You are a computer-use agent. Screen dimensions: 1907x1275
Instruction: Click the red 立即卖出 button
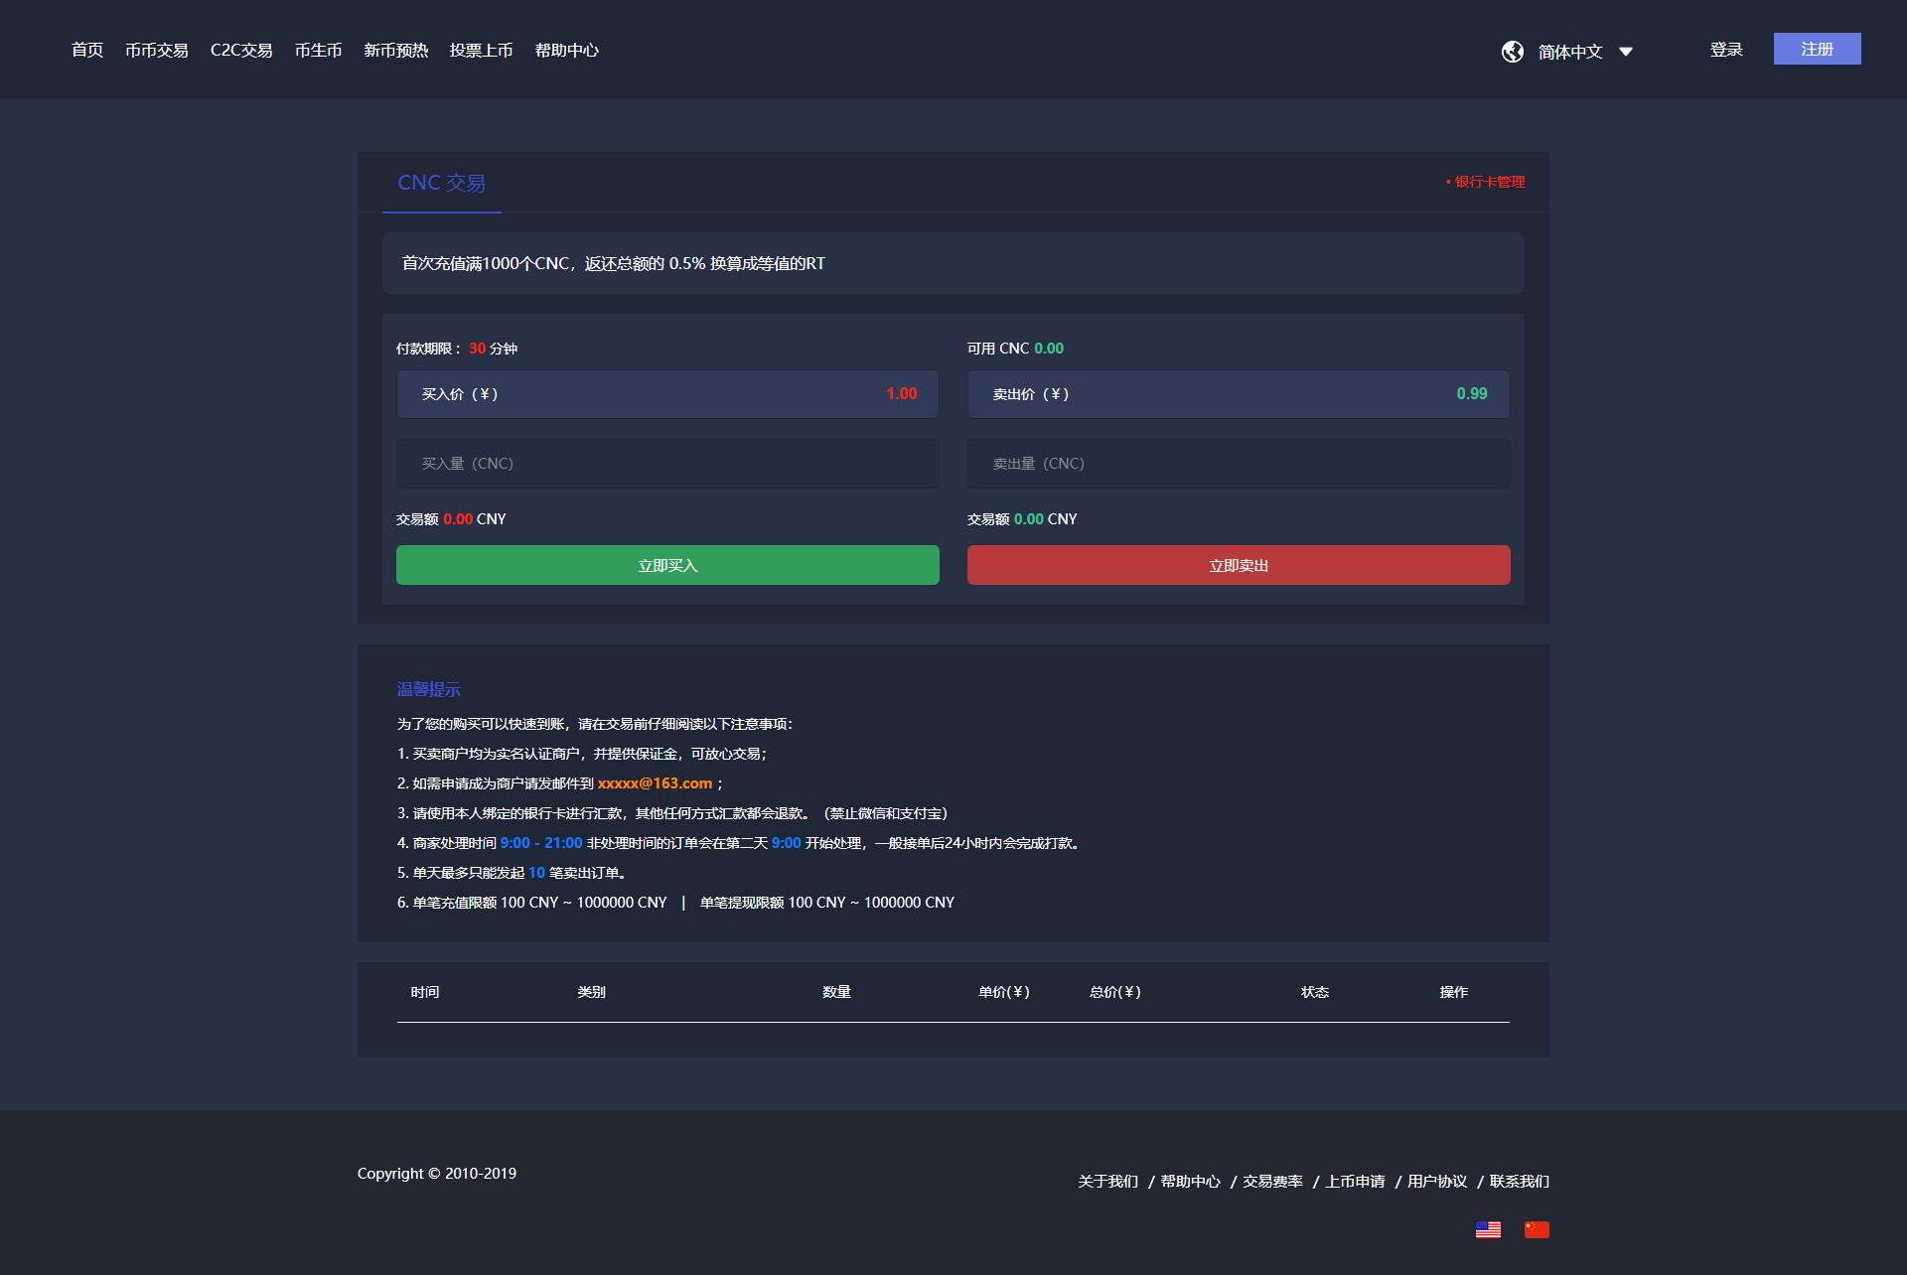click(1239, 565)
